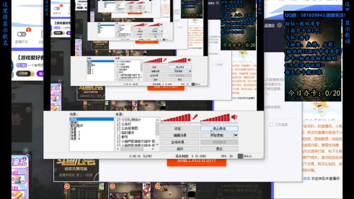Click the source list scroll-right arrow in main panel
The image size is (354, 199).
[153, 149]
